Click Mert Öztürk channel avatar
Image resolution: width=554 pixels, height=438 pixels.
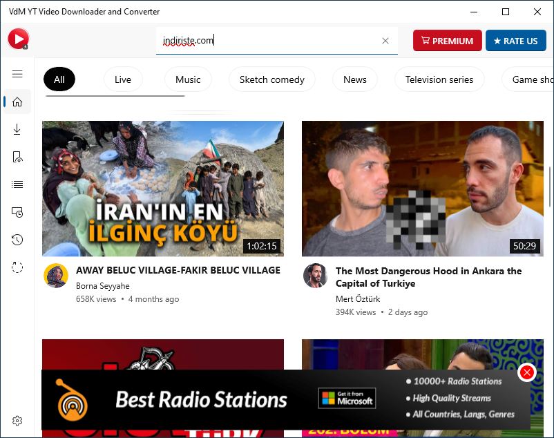click(x=316, y=276)
